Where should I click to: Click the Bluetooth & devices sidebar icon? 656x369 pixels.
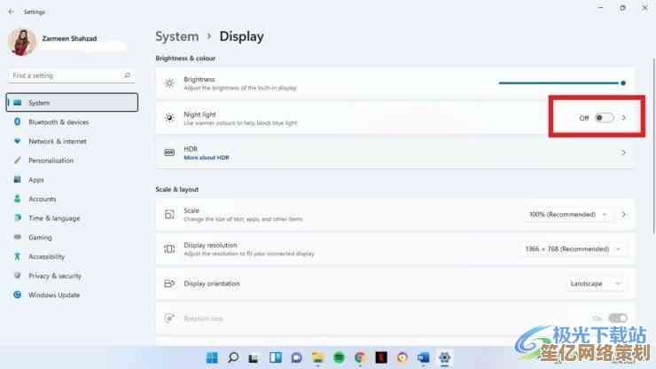pyautogui.click(x=17, y=122)
